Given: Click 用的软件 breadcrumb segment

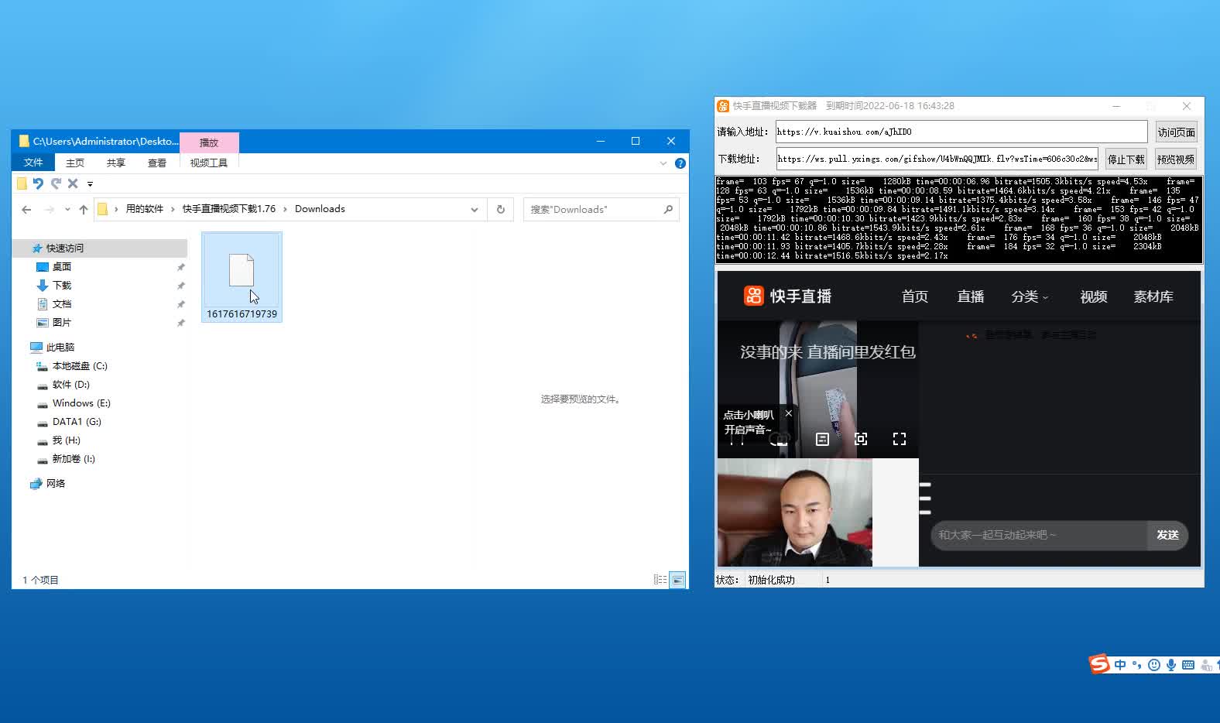Looking at the screenshot, I should coord(145,209).
